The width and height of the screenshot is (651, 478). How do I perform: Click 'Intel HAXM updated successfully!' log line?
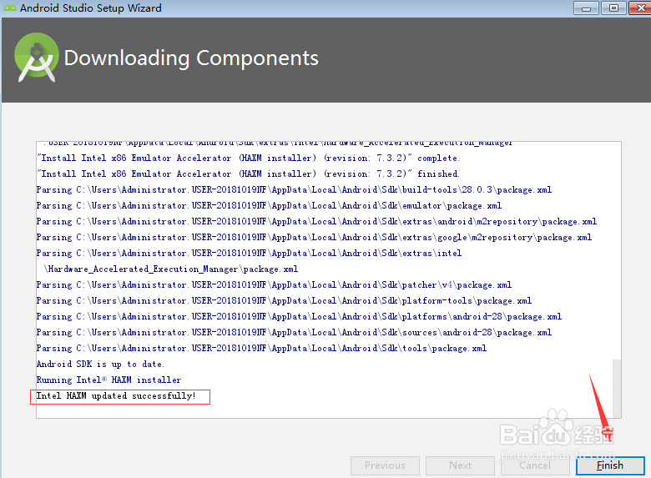[x=116, y=396]
